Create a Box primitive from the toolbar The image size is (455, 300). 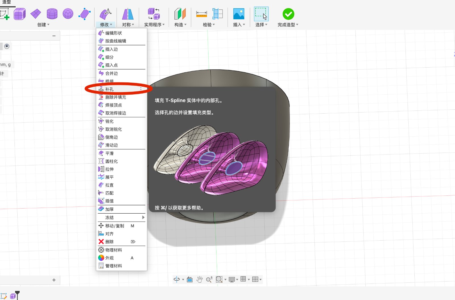pos(20,14)
